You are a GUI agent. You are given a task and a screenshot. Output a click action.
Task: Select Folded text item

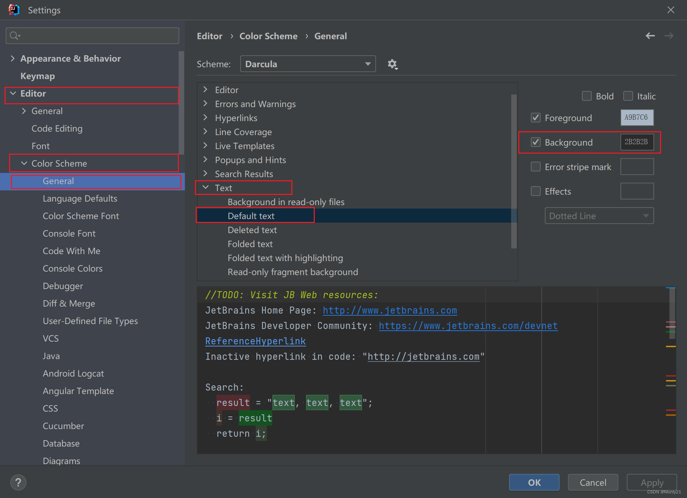(250, 244)
